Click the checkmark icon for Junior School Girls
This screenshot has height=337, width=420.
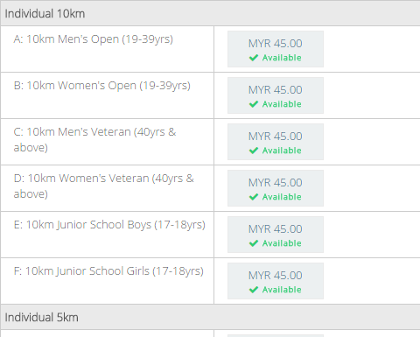click(254, 290)
